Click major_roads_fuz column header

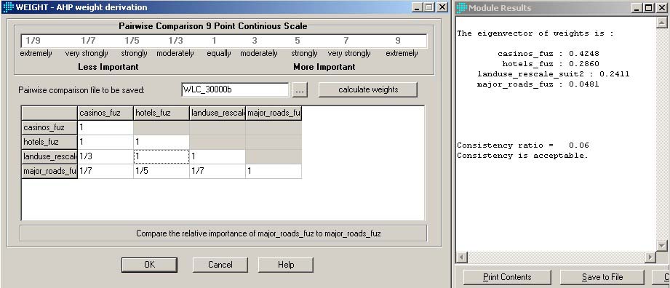[x=274, y=113]
